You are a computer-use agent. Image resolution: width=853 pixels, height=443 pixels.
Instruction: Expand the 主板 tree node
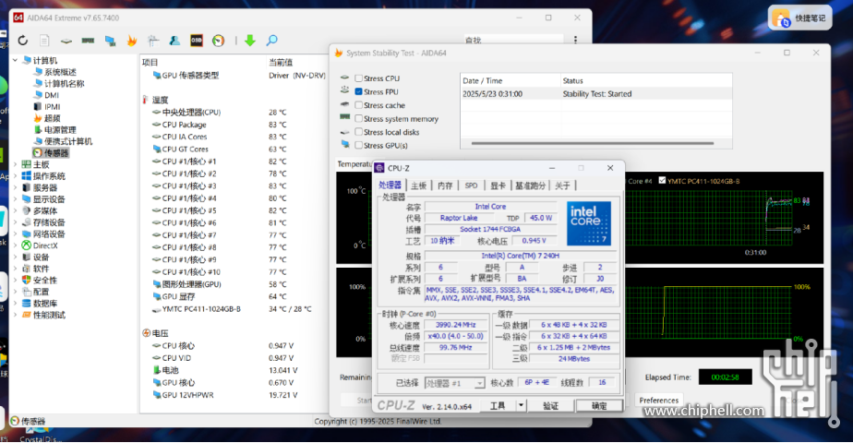15,164
